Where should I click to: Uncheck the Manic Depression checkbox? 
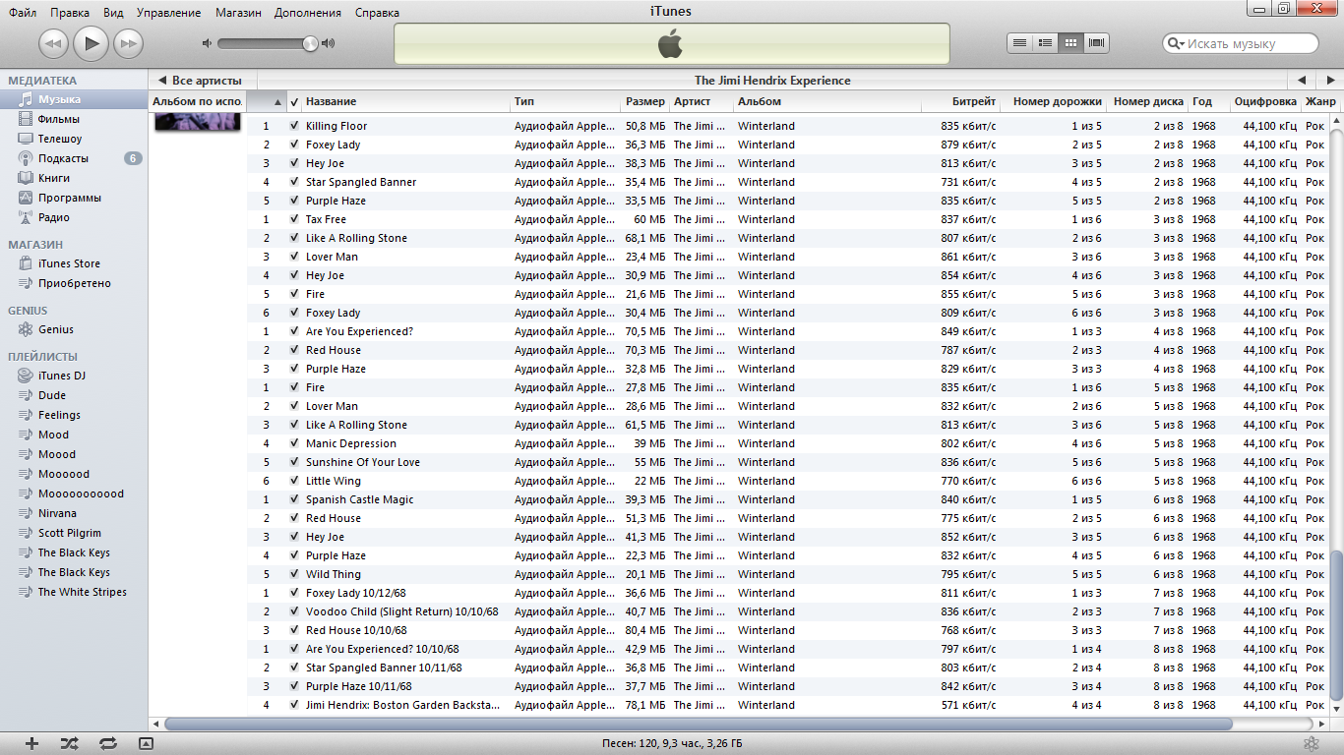294,443
